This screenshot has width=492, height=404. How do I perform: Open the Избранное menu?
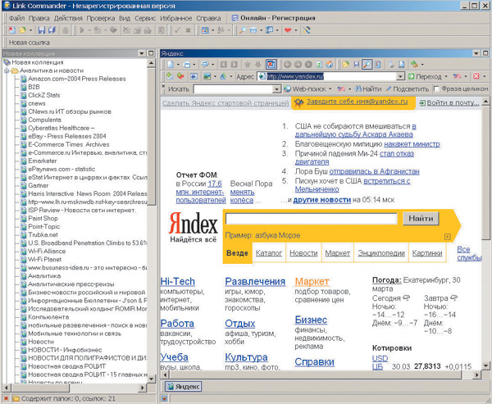(x=176, y=18)
